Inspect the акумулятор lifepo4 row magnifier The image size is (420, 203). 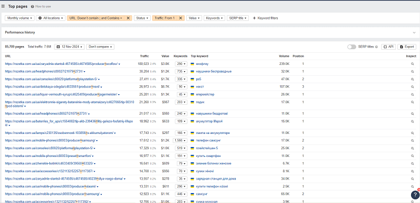click(413, 121)
